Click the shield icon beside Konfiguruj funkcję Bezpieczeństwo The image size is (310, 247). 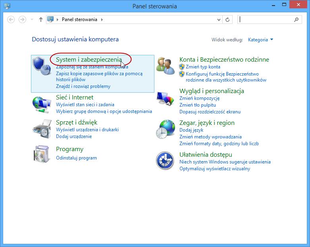point(182,74)
